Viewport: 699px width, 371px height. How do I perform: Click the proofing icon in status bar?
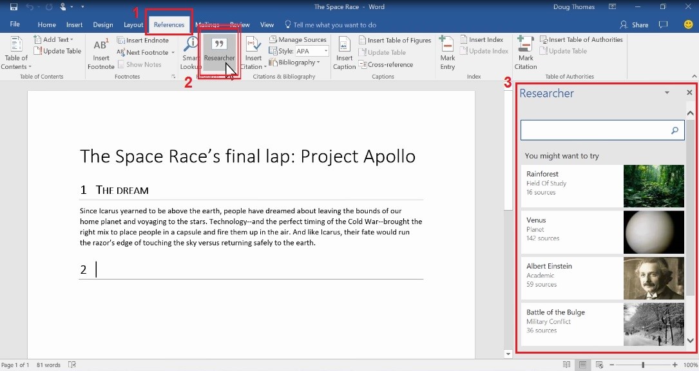(72, 365)
